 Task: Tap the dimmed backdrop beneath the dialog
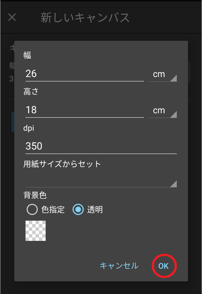click(x=101, y=288)
